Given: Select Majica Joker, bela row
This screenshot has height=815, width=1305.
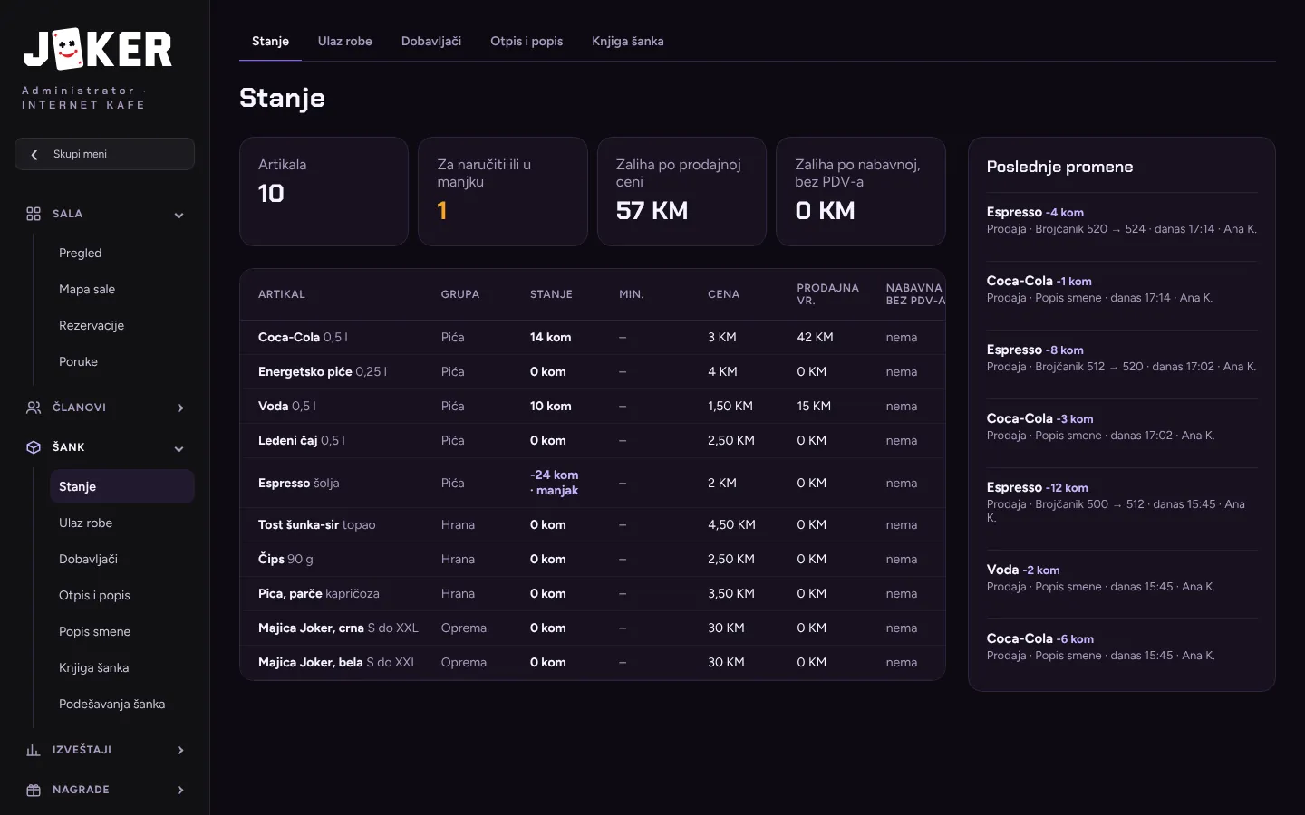Looking at the screenshot, I should pyautogui.click(x=593, y=662).
